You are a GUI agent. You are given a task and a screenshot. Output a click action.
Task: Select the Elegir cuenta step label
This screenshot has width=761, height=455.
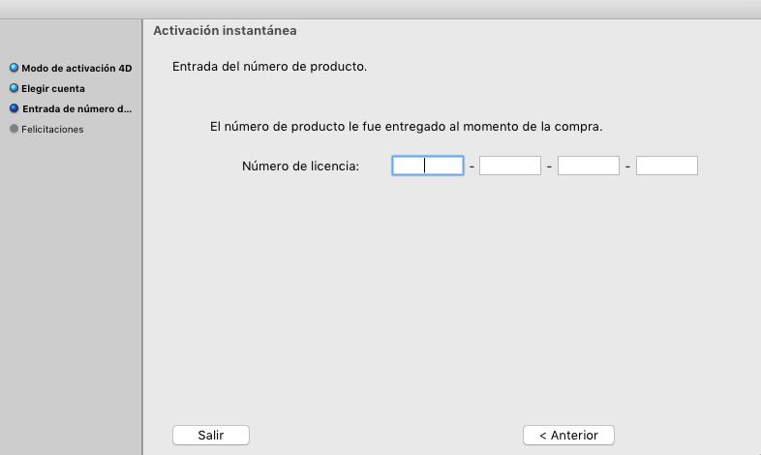53,88
